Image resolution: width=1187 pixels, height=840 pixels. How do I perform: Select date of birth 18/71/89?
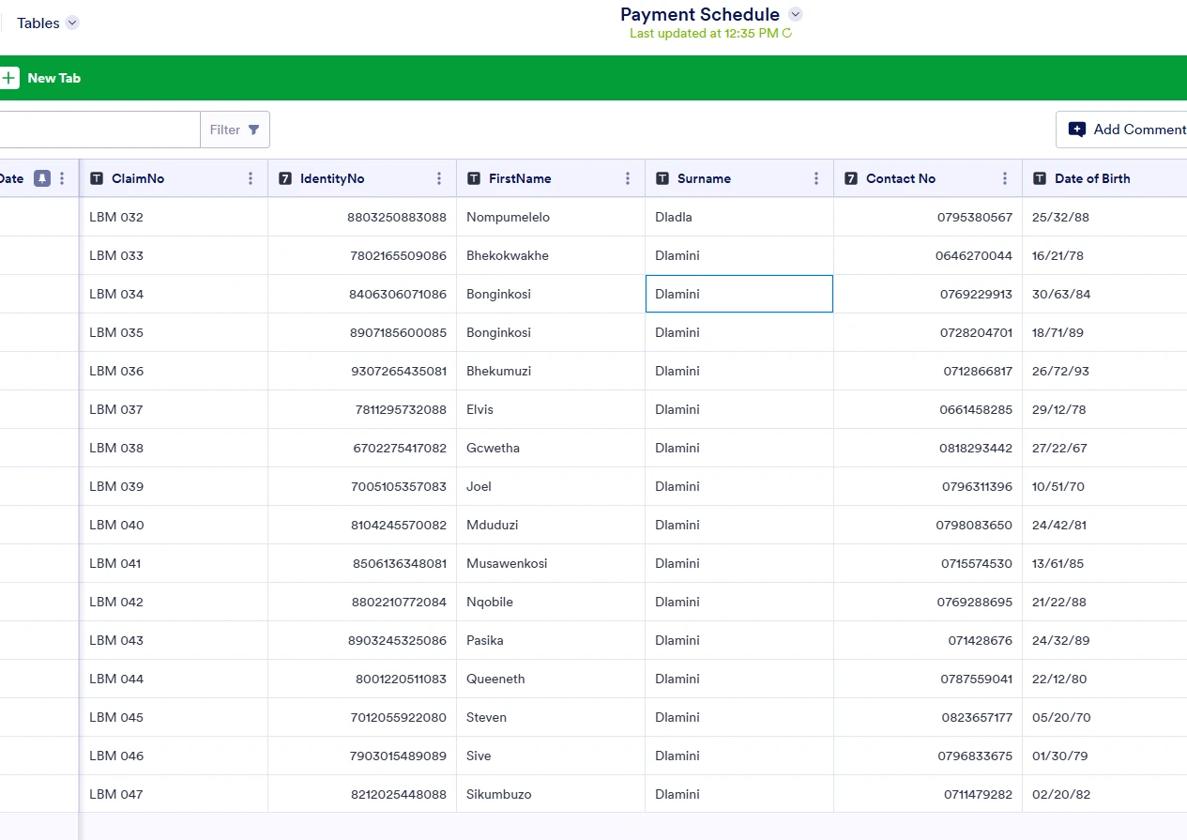click(x=1104, y=332)
